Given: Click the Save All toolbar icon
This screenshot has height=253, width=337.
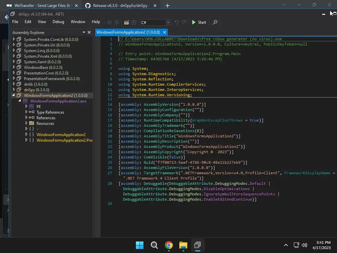Looking at the screenshot, I should point(134,22).
